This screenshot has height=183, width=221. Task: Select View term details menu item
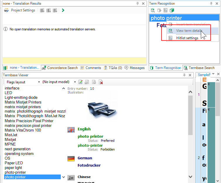pos(189,31)
